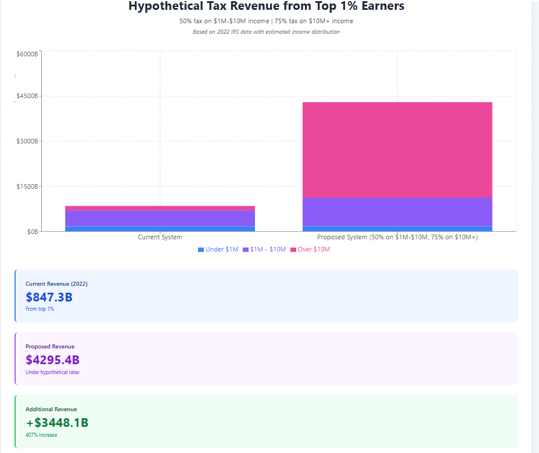Image resolution: width=539 pixels, height=453 pixels.
Task: Click blue Under $1M segment of Proposed bar
Action: pos(397,229)
